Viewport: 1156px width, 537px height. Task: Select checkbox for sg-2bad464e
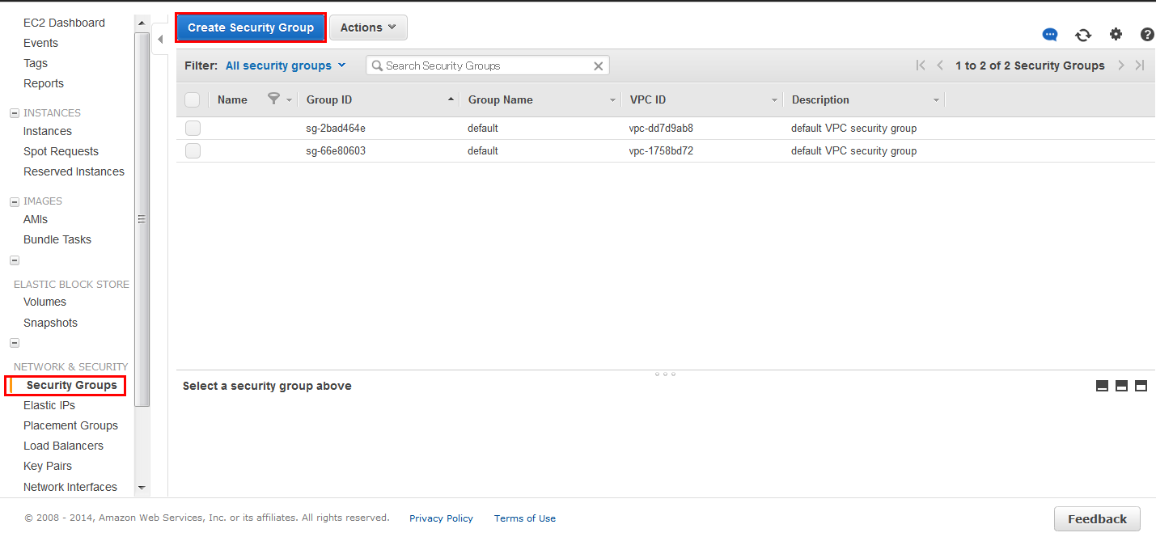click(193, 128)
